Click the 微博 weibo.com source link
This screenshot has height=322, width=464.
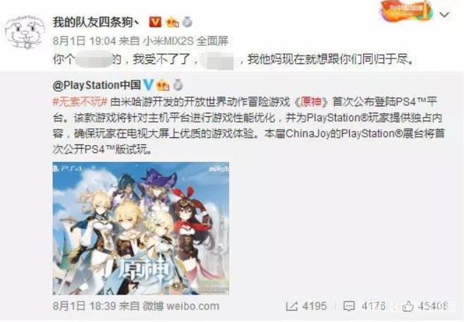point(181,306)
